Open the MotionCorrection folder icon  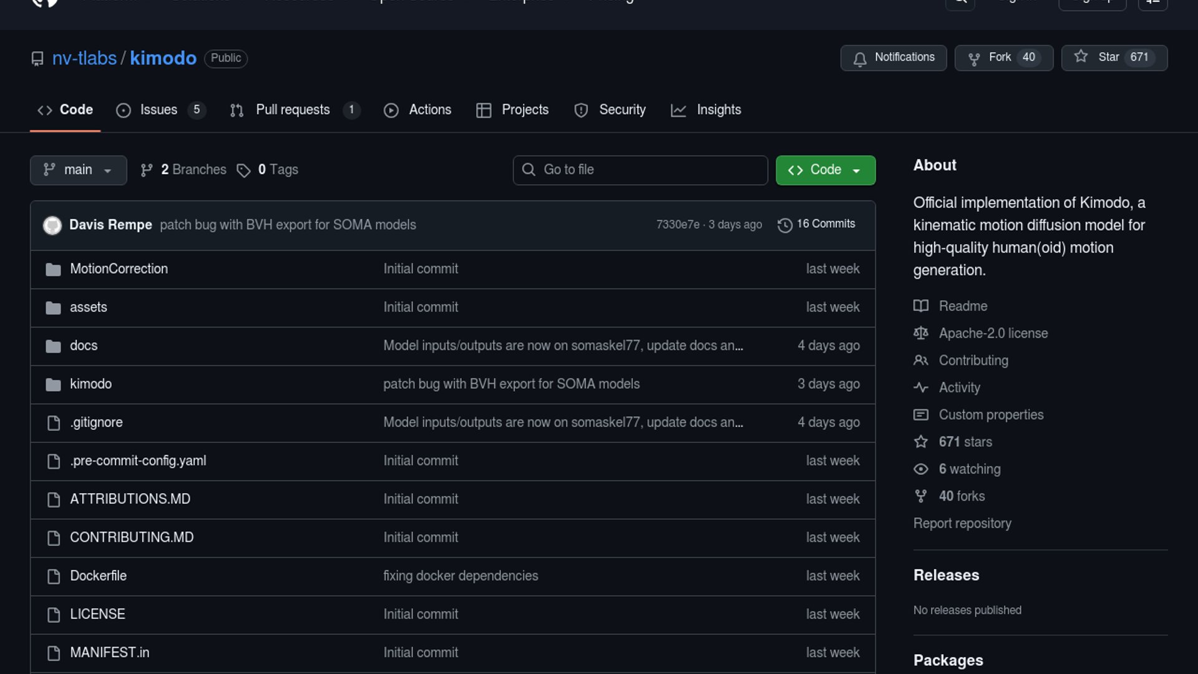(53, 270)
